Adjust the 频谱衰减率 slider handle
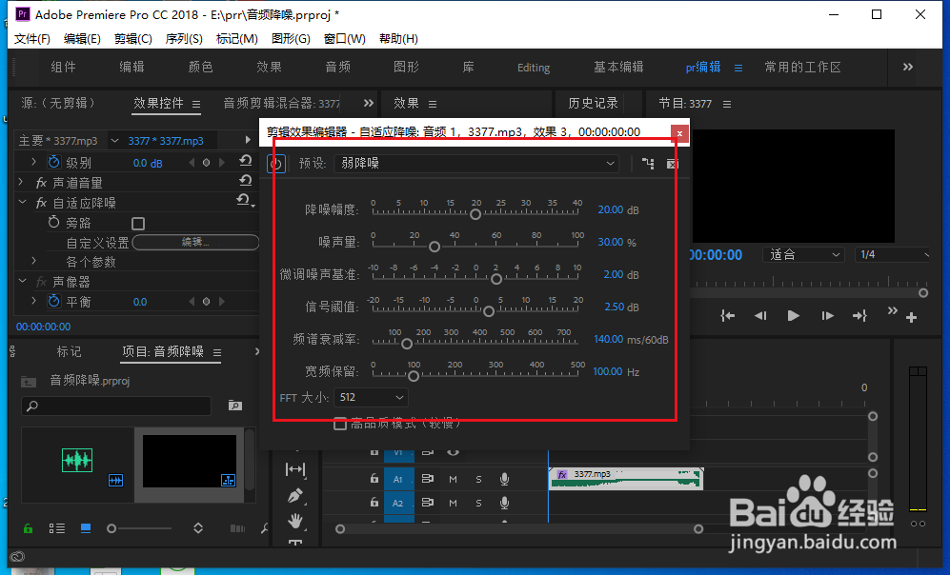 click(407, 344)
